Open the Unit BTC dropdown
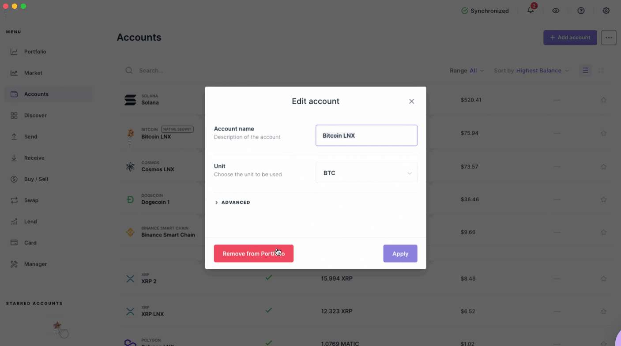The image size is (621, 346). 366,173
